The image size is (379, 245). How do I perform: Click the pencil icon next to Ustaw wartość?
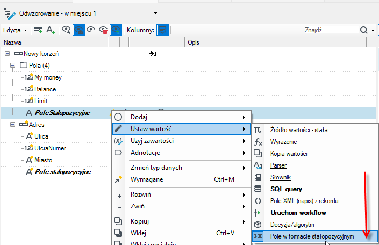118,128
